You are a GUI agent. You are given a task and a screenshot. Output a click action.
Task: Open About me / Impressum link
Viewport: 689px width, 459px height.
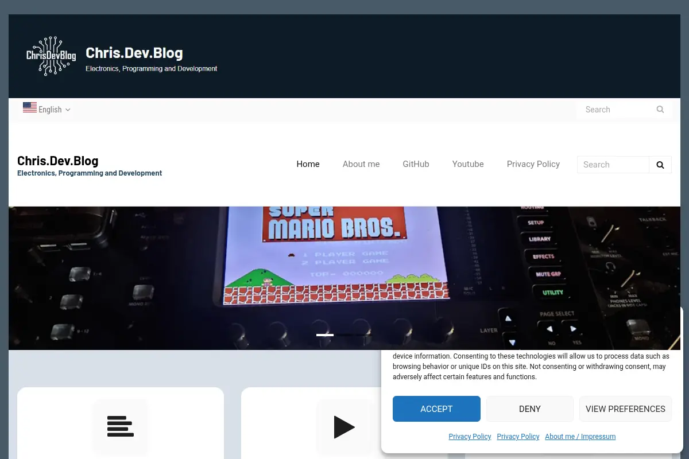click(x=580, y=437)
